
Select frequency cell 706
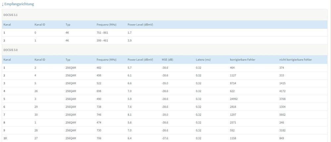[99, 138]
